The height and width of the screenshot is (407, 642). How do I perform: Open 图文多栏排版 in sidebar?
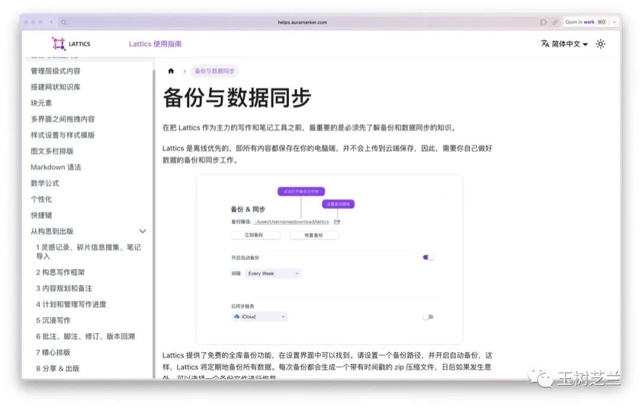pyautogui.click(x=52, y=151)
